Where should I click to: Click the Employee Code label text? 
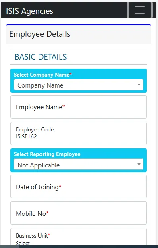tap(35, 130)
